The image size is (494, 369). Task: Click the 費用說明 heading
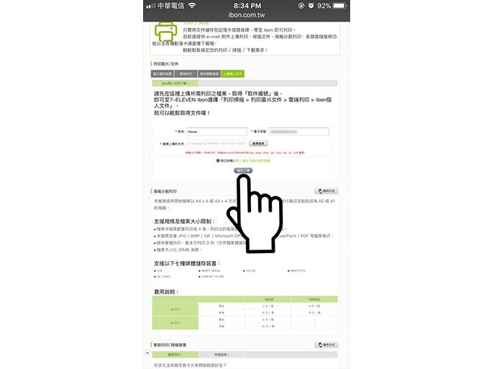pos(165,292)
